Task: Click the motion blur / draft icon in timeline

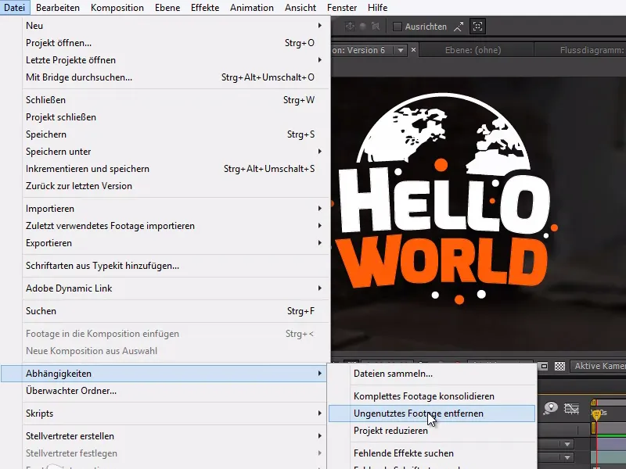Action: [x=551, y=407]
